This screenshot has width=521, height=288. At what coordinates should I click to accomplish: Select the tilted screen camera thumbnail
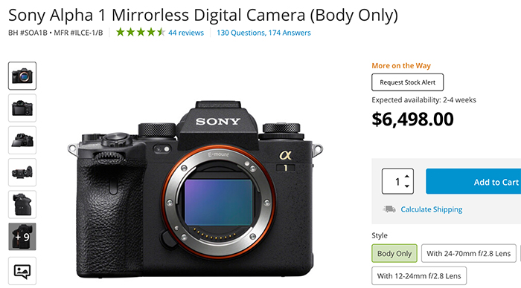pyautogui.click(x=22, y=140)
